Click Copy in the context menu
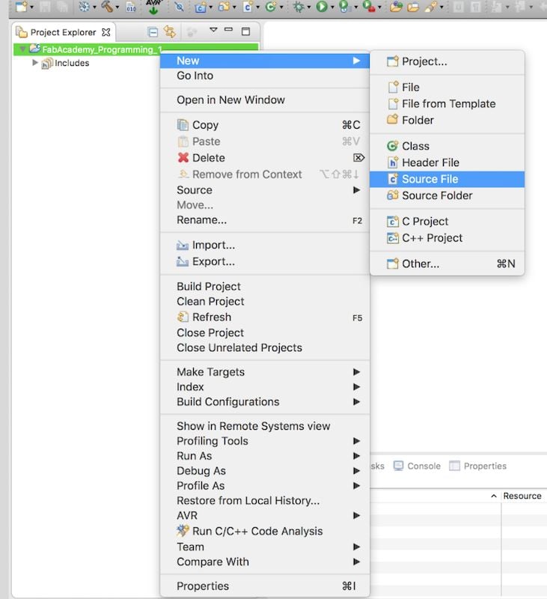The width and height of the screenshot is (547, 599). point(265,125)
